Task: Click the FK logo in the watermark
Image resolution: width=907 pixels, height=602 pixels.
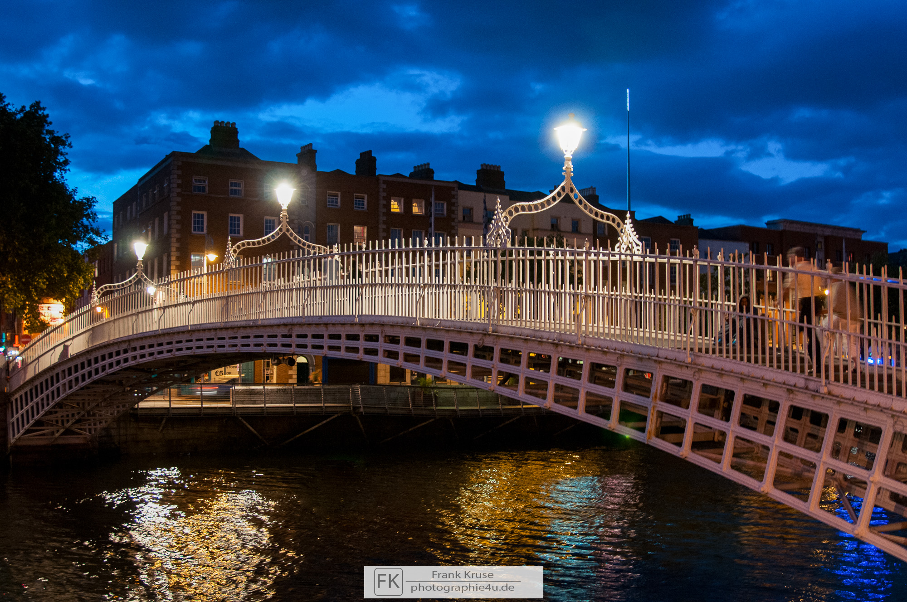Action: [x=388, y=582]
